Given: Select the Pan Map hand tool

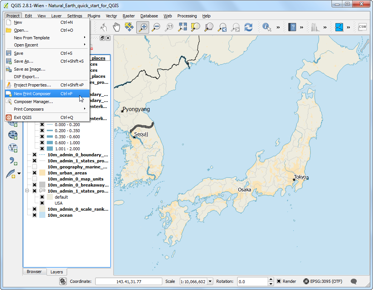Looking at the screenshot, I should (116, 27).
